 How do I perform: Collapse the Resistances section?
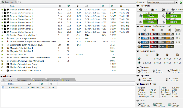coord(138,27)
